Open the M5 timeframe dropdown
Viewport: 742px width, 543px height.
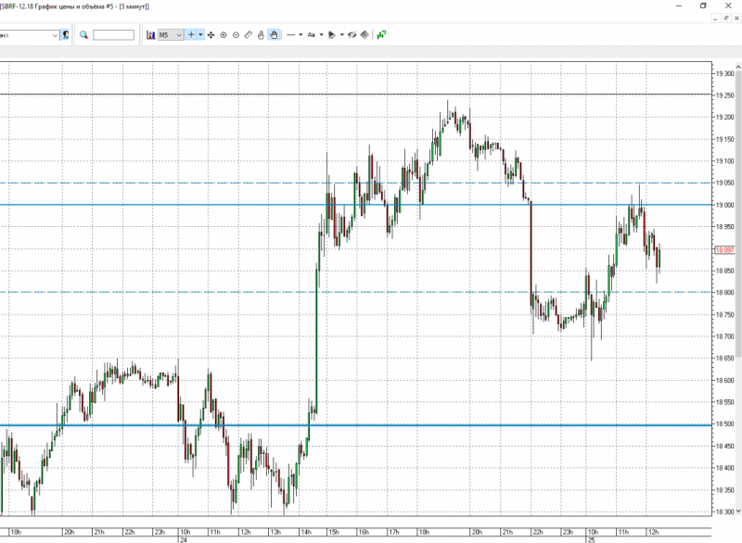[x=171, y=35]
